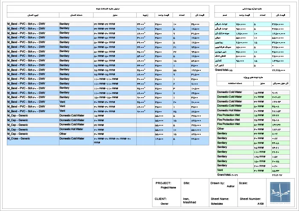Select the 'Author' value
This screenshot has height=211, width=299.
tap(231, 186)
